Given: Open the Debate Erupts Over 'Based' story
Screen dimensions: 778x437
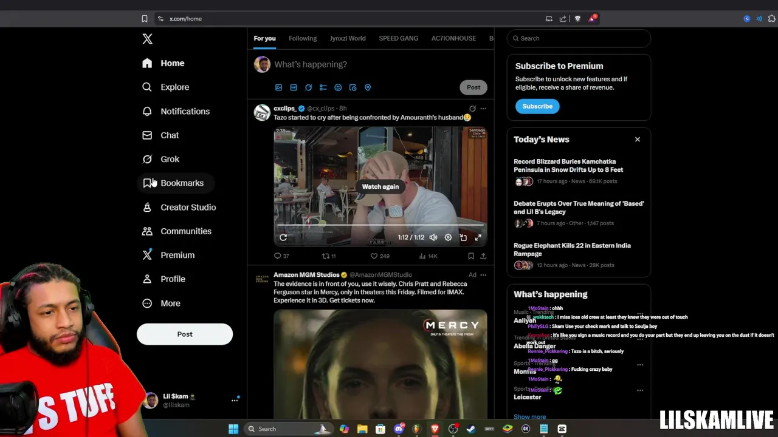Looking at the screenshot, I should [x=579, y=208].
